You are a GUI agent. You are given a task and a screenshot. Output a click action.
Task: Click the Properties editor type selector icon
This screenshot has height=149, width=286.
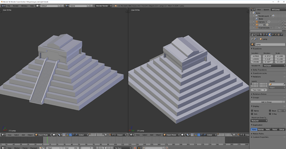coord(253,34)
